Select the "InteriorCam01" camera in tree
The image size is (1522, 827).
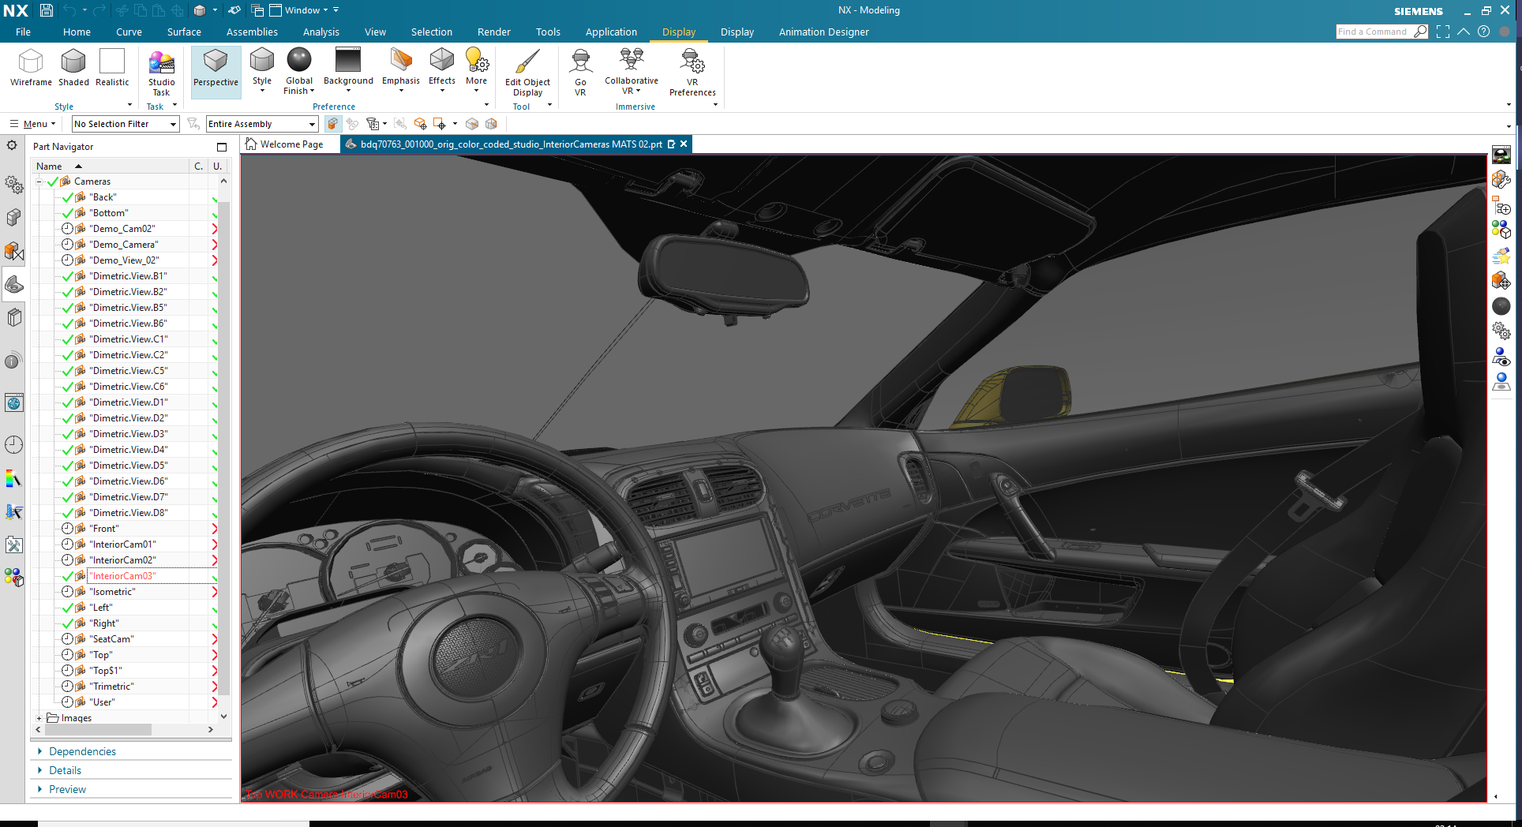pyautogui.click(x=122, y=544)
